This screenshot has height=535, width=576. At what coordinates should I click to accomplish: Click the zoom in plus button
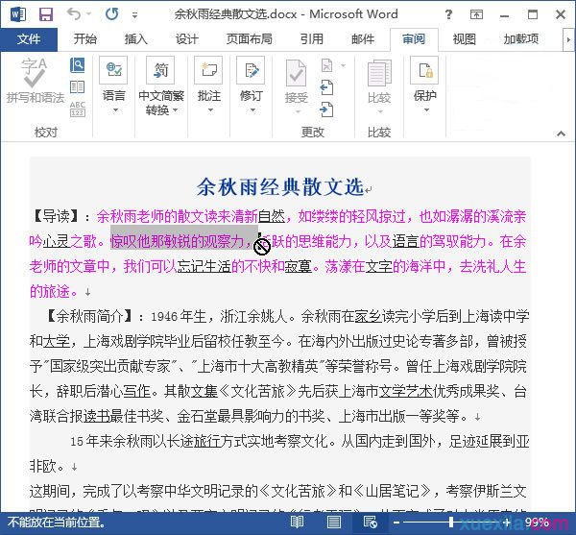point(507,523)
